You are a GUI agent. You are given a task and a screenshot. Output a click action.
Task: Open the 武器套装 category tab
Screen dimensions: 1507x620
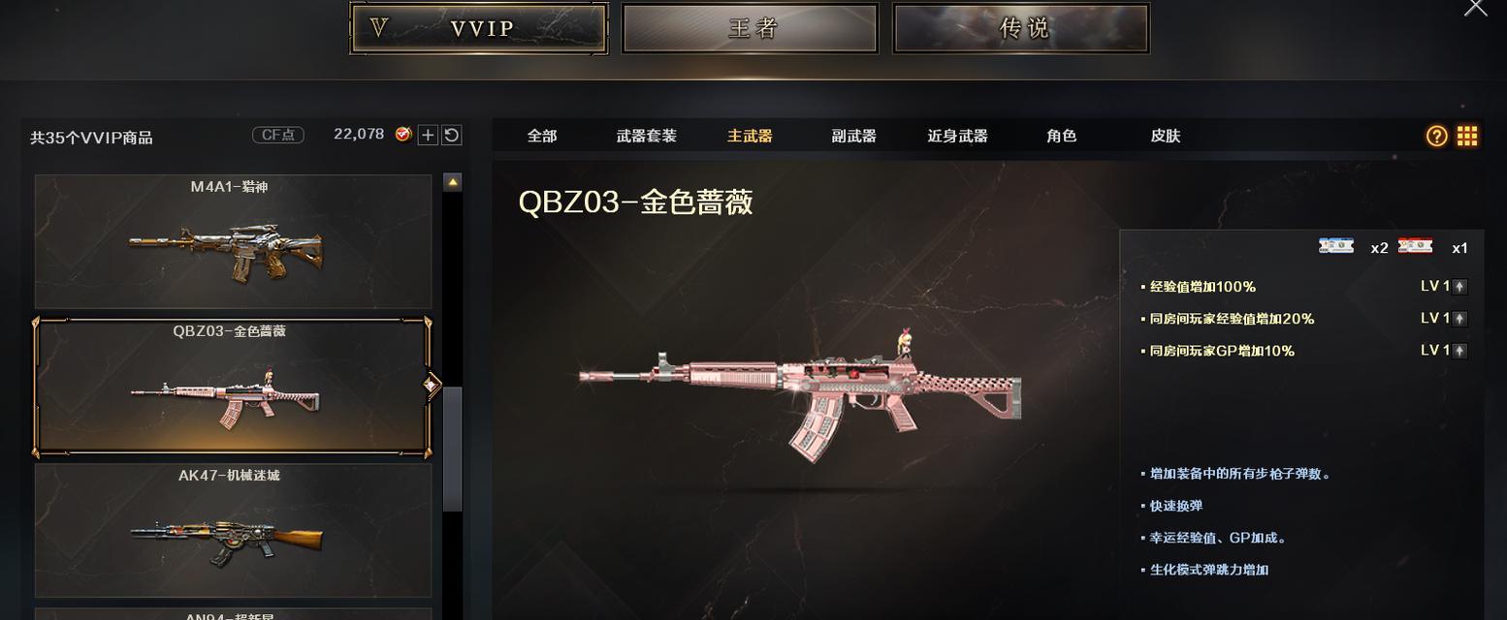pos(646,137)
